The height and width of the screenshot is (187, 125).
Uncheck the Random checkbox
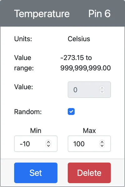tap(71, 112)
